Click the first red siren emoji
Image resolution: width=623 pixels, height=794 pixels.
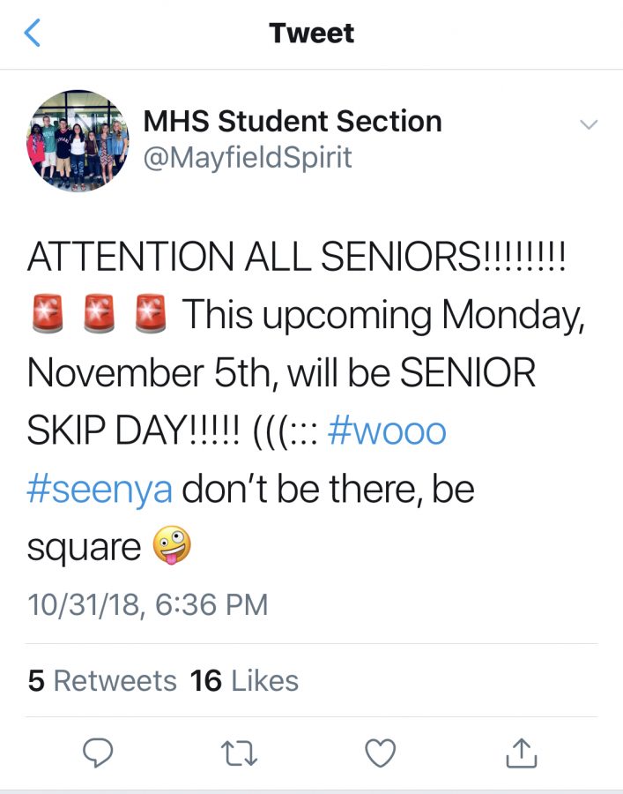click(x=48, y=313)
